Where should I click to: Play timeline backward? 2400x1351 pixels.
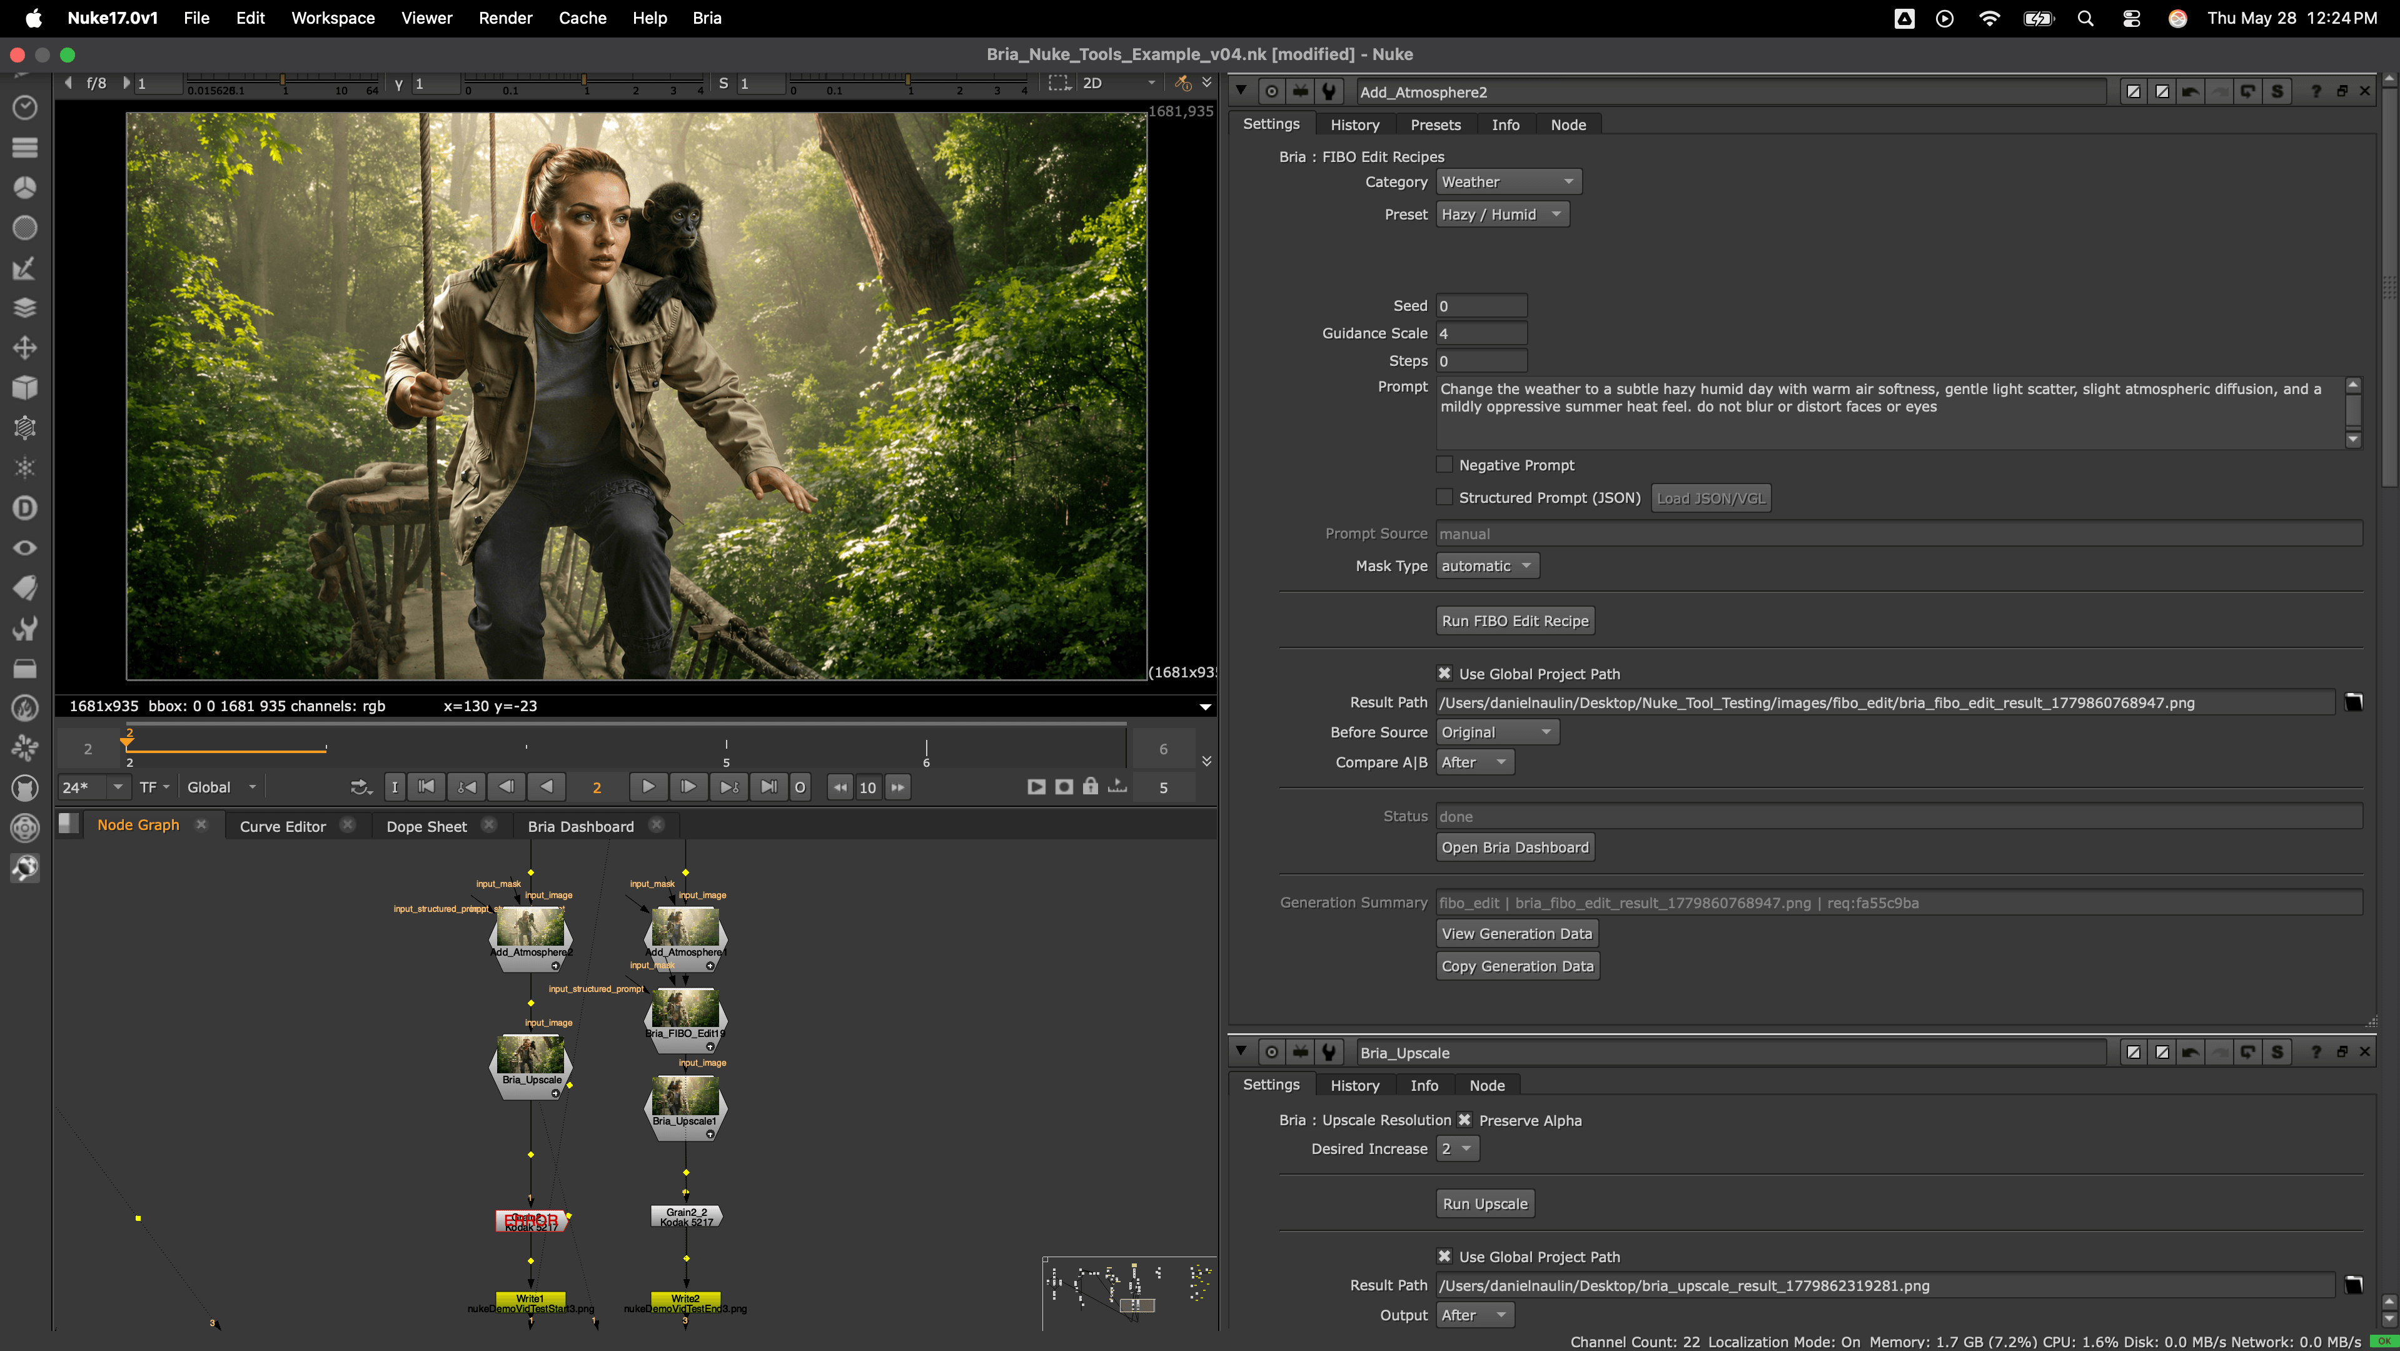point(547,787)
